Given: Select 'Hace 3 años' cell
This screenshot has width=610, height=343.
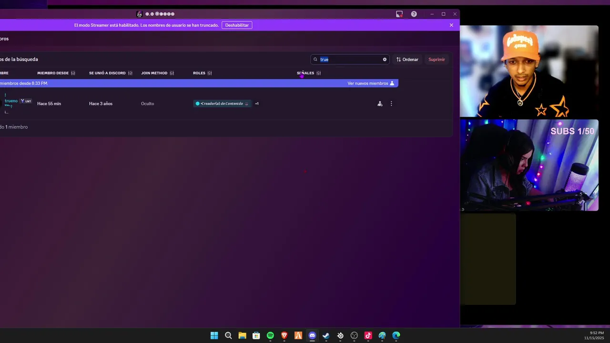Looking at the screenshot, I should click(x=101, y=103).
